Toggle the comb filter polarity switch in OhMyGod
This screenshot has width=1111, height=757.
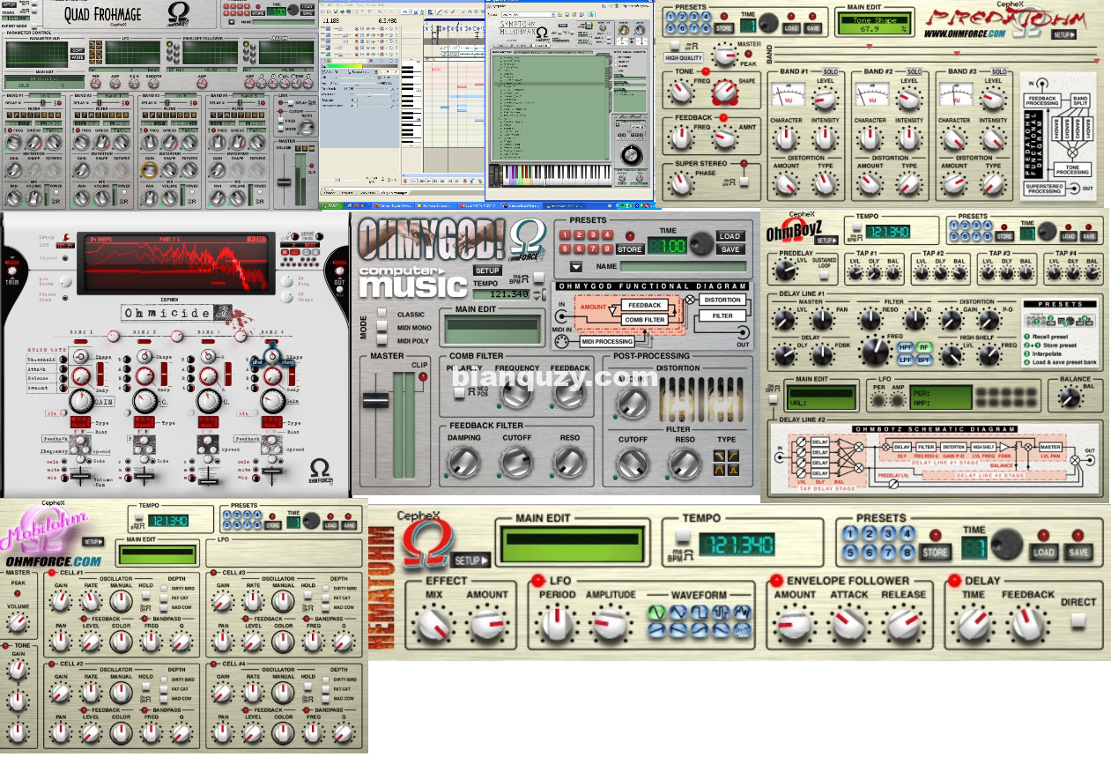tap(459, 392)
